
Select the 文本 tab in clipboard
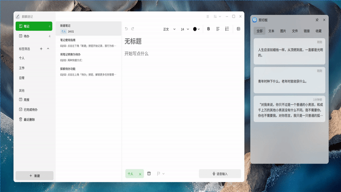[271, 31]
